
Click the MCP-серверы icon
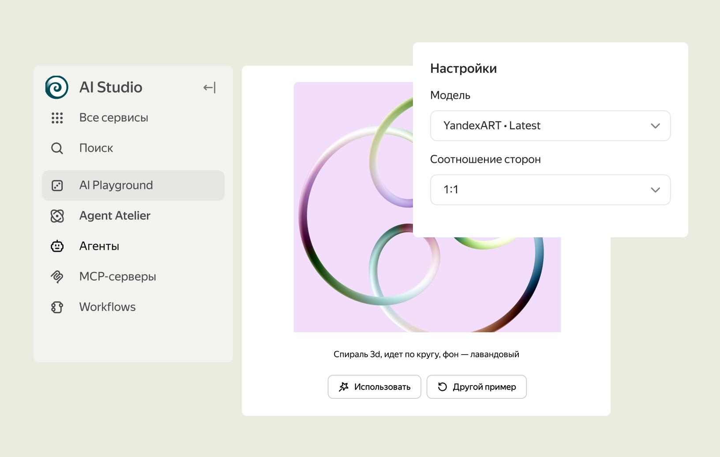click(57, 277)
